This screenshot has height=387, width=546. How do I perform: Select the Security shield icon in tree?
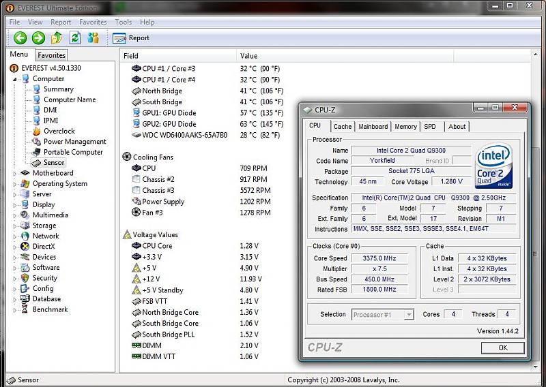(25, 278)
